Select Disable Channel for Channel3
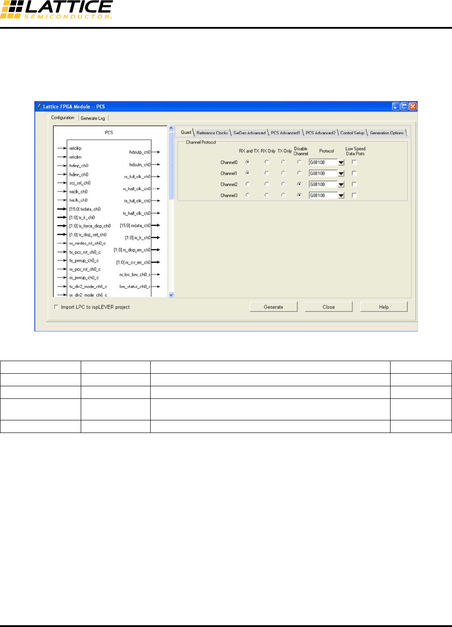 click(x=299, y=195)
